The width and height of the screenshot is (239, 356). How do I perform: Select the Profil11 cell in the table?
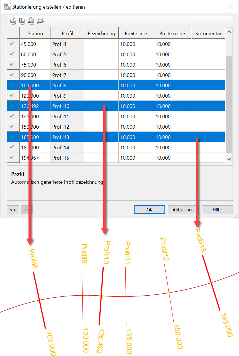(67, 116)
